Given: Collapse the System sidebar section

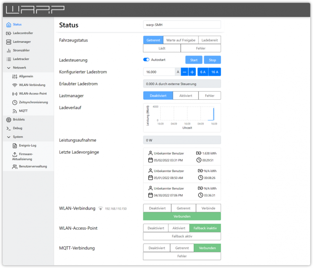Looking at the screenshot, I should (x=9, y=137).
